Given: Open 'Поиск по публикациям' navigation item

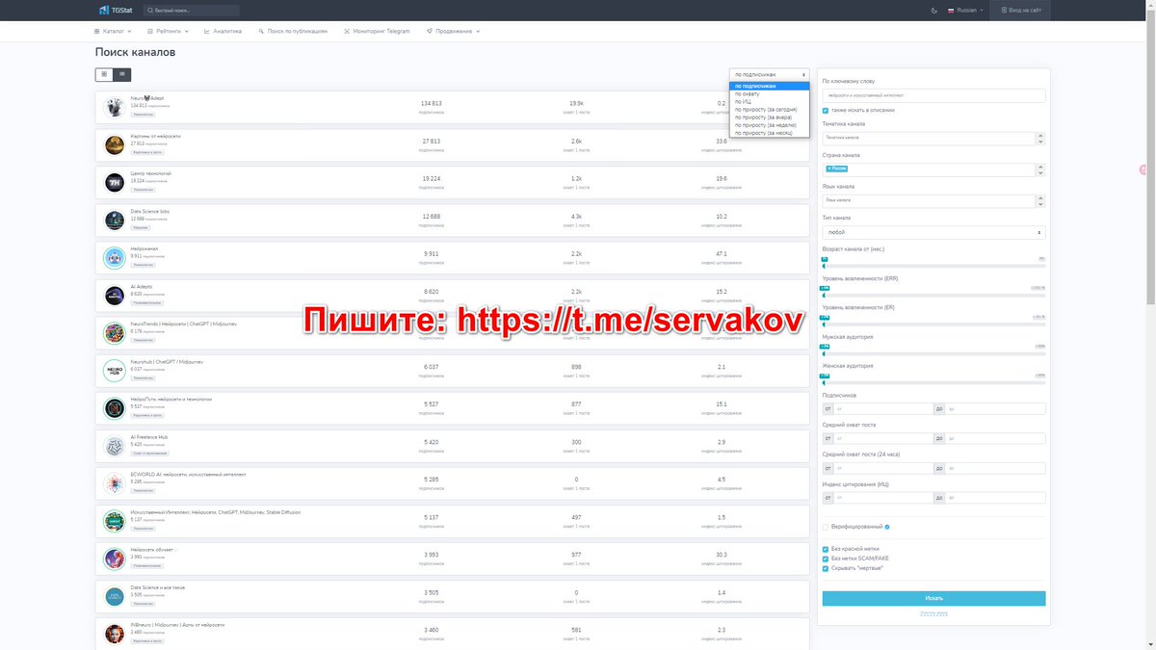Looking at the screenshot, I should (x=293, y=31).
